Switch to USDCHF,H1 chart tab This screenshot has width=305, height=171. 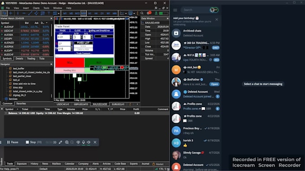coord(63,104)
